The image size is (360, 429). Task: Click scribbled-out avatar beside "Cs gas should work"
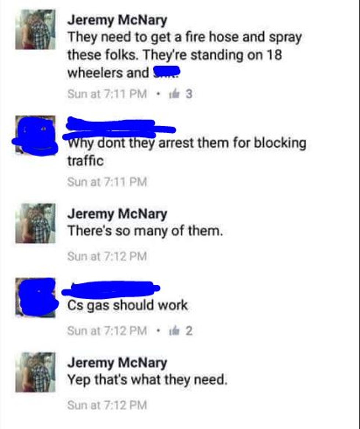coord(36,298)
